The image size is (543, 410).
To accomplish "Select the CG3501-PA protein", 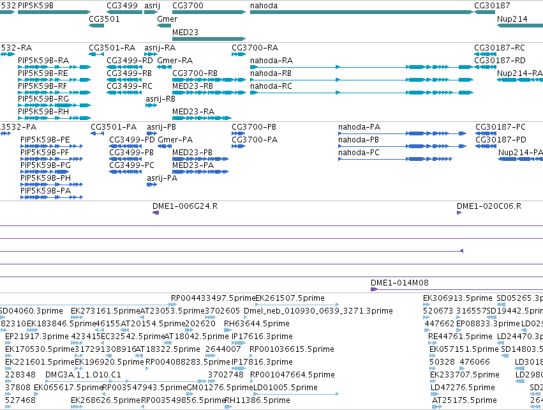I will (98, 133).
